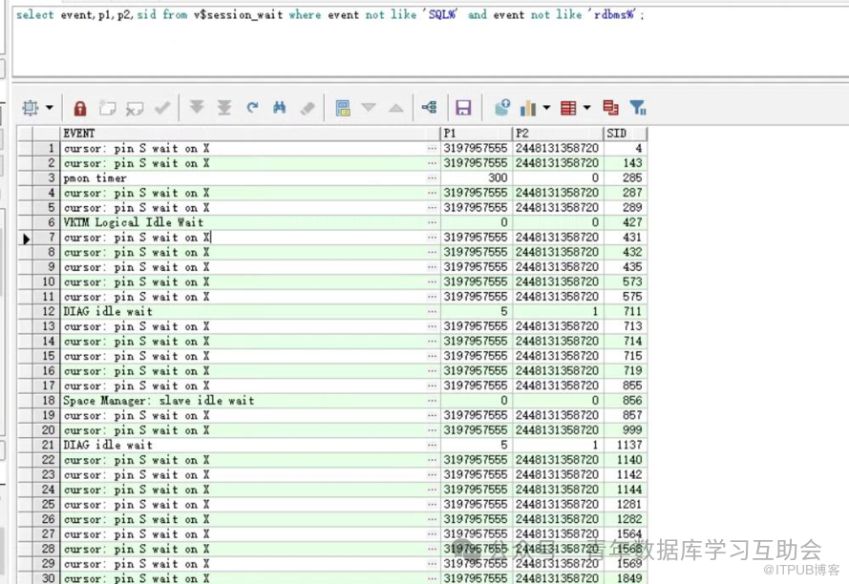This screenshot has height=584, width=849.
Task: Click the delete record icon
Action: [x=135, y=108]
